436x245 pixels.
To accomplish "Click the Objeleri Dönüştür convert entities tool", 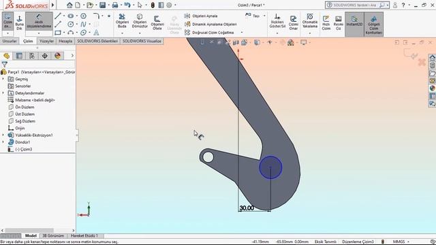I will 140,21.
